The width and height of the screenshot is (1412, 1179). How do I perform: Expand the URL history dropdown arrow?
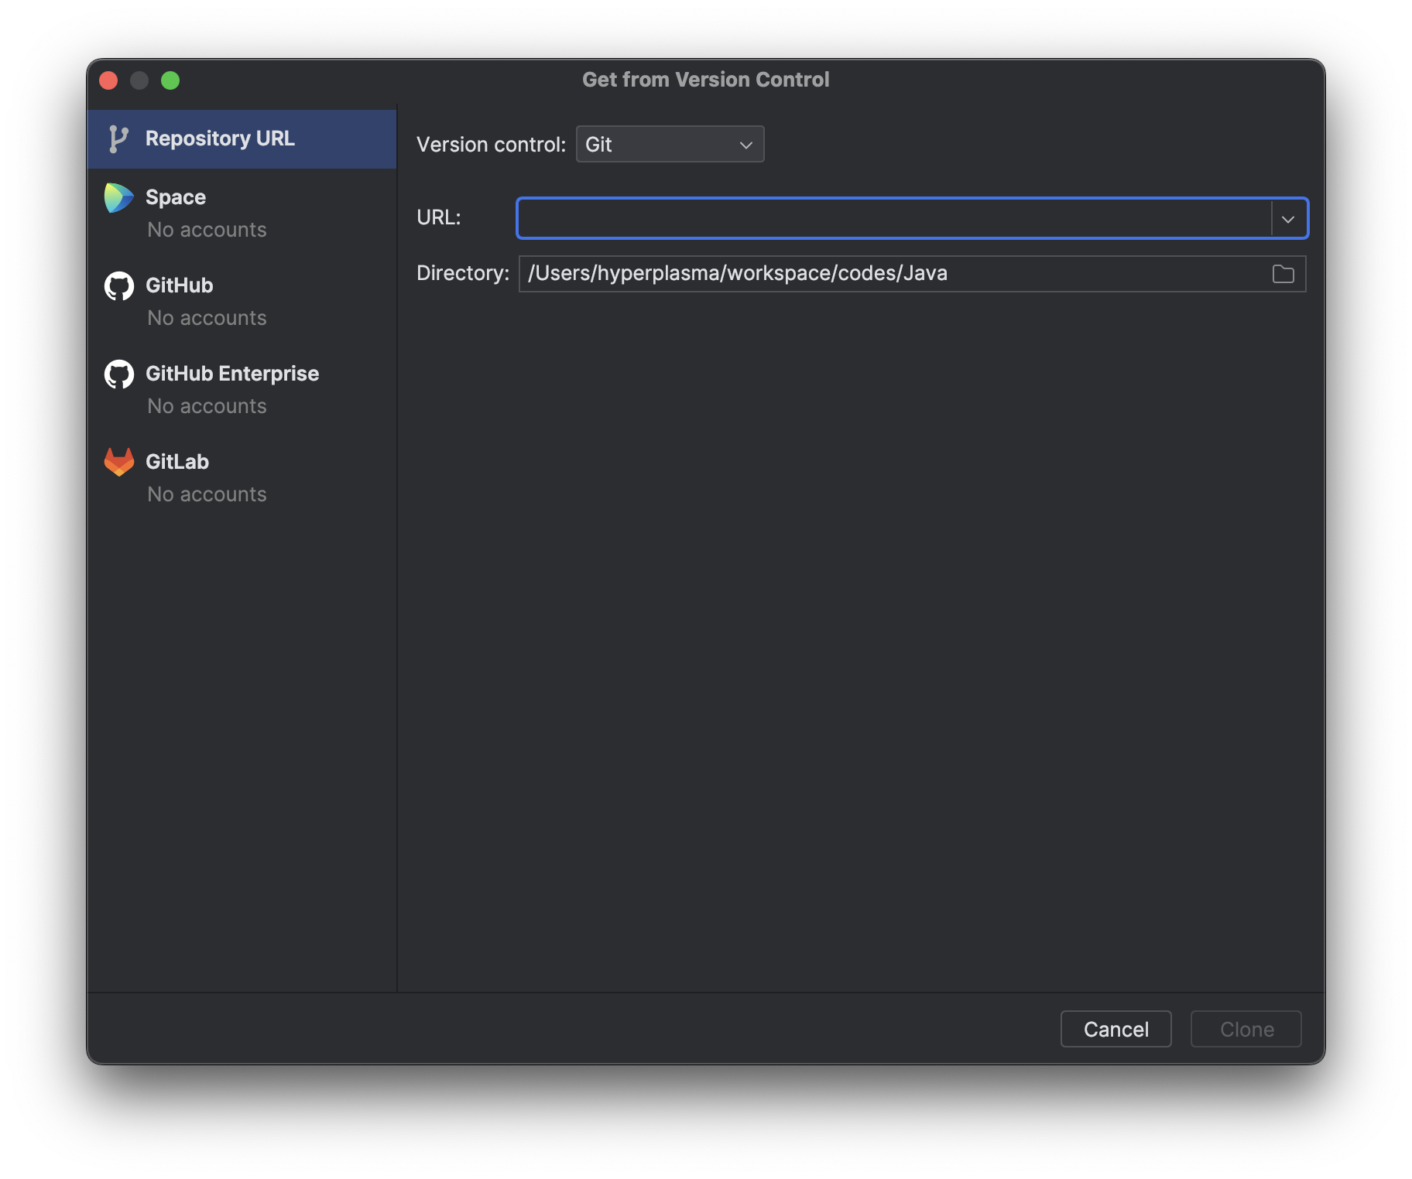coord(1288,219)
